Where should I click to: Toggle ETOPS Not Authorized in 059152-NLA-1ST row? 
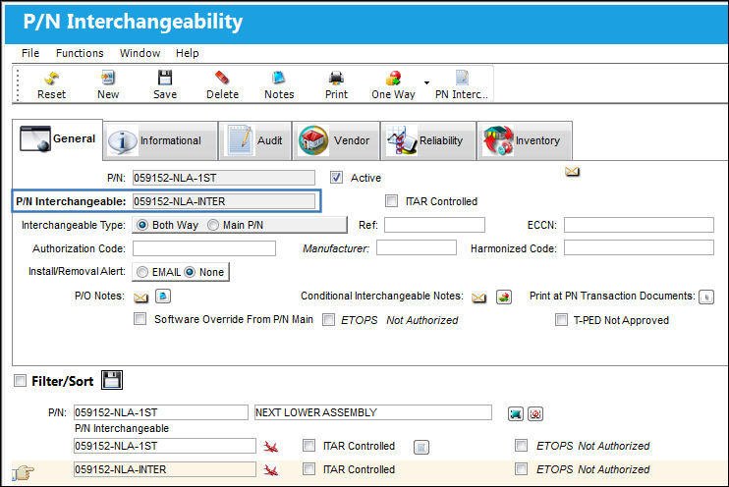coord(521,445)
